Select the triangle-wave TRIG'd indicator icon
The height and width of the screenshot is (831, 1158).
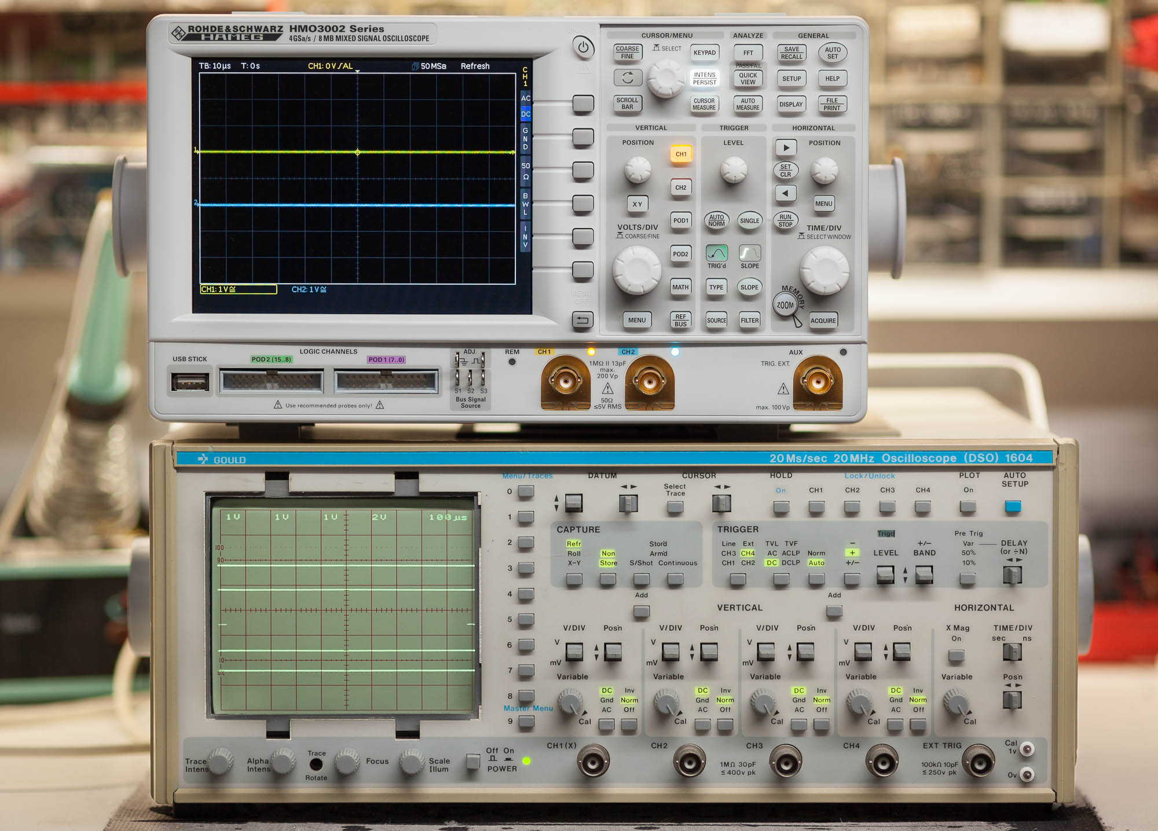pos(716,253)
